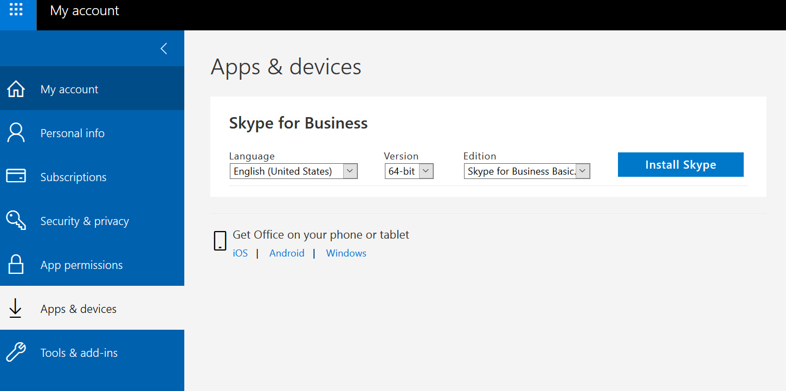Open App permissions in the sidebar
This screenshot has height=391, width=786.
tap(92, 265)
